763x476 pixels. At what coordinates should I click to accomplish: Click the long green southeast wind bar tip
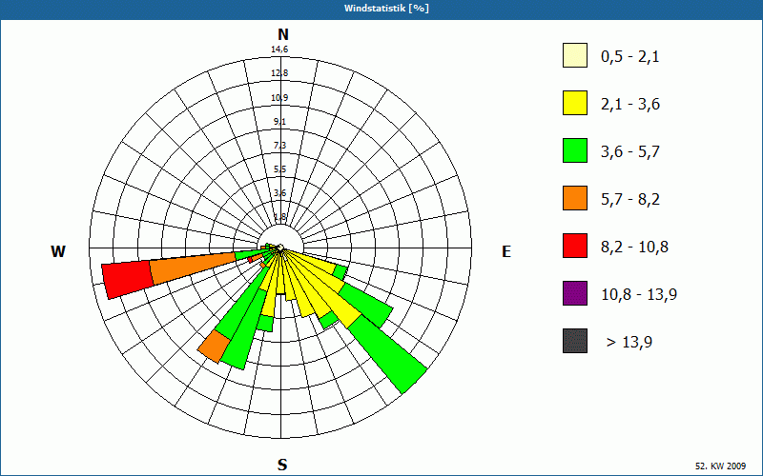pyautogui.click(x=388, y=354)
